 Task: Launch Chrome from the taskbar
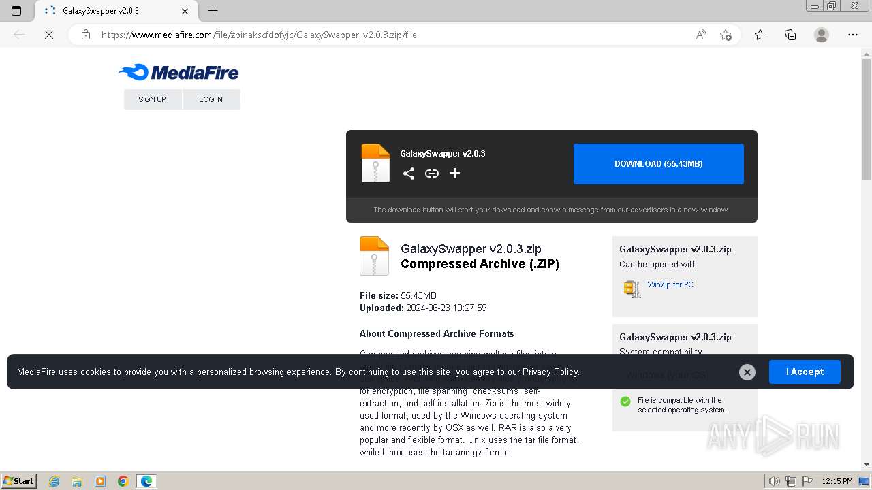click(123, 481)
